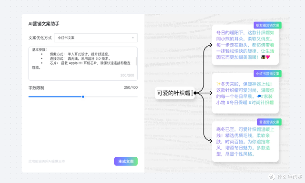Click the 寒冬已至 copy card text
This screenshot has height=183, width=305.
click(x=245, y=142)
